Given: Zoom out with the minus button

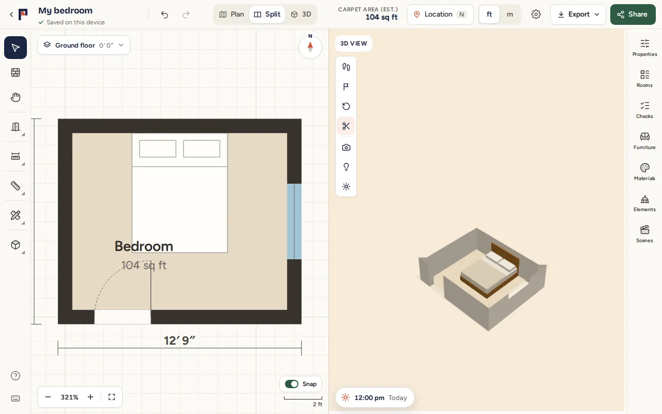Looking at the screenshot, I should click(x=48, y=397).
